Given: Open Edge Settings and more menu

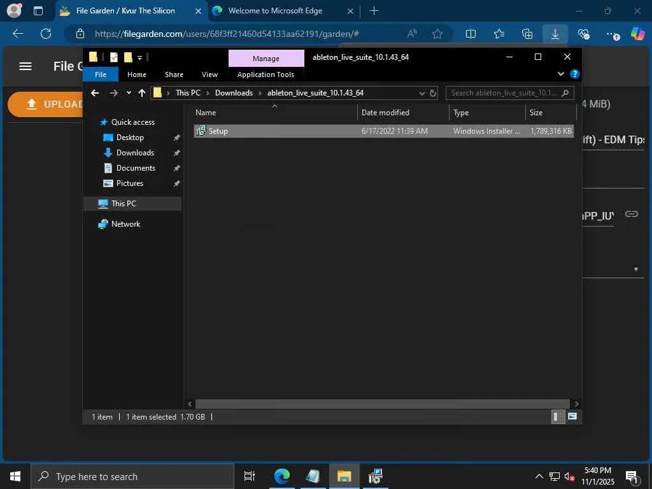Looking at the screenshot, I should coord(612,34).
